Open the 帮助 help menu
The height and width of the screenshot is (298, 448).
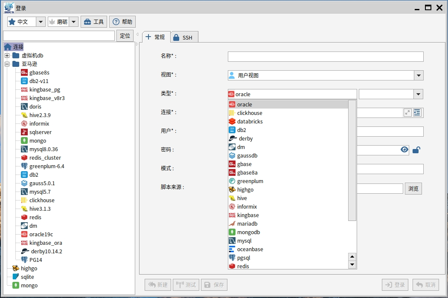[x=122, y=22]
